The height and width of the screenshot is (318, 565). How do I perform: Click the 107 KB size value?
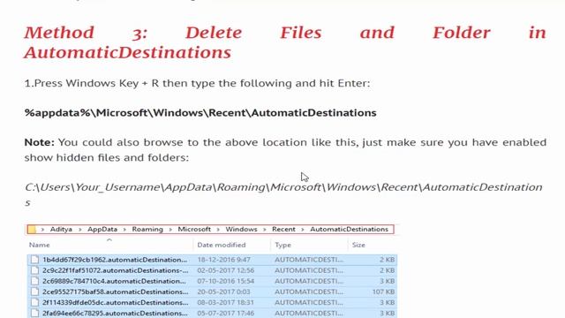(x=383, y=291)
